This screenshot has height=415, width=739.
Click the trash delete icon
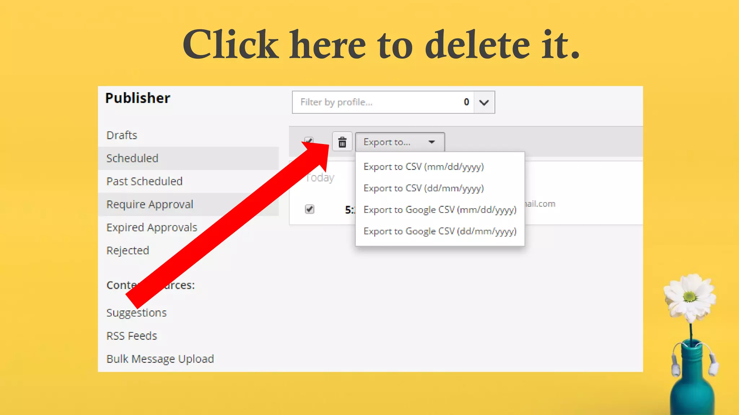[342, 142]
